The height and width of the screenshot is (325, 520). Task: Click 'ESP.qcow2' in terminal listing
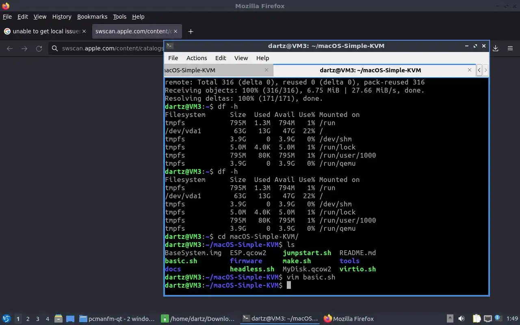coord(248,253)
